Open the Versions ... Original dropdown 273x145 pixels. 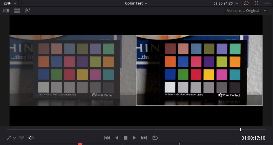coord(247,10)
